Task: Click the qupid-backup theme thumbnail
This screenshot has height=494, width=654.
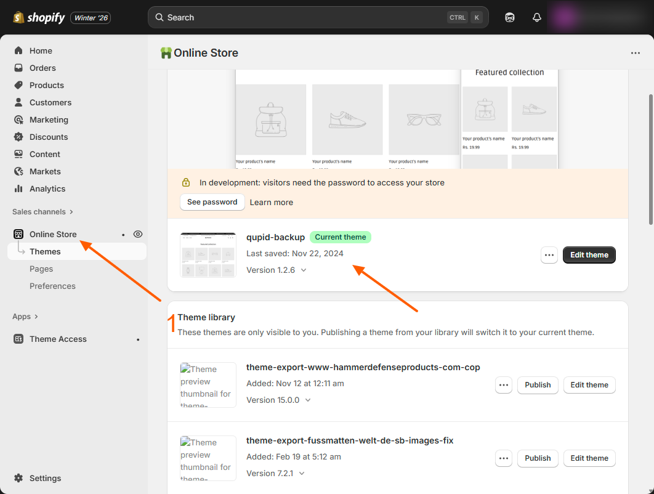Action: [x=208, y=254]
